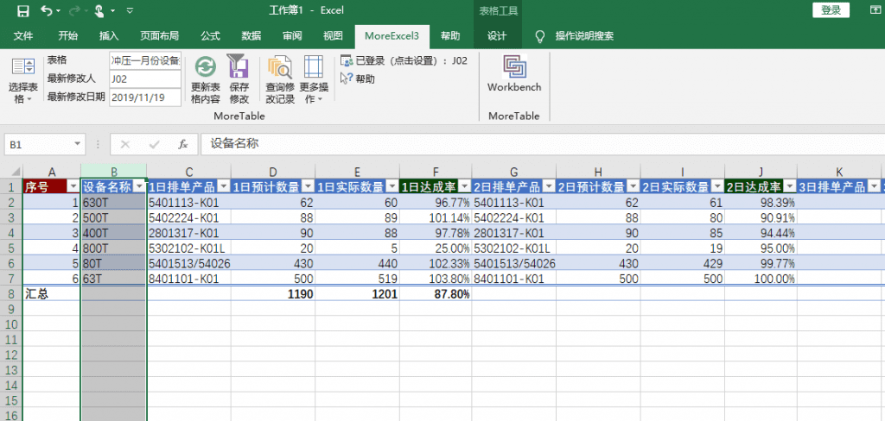The width and height of the screenshot is (885, 421).
Task: Click the 帮助 help icon in ribbon group
Action: [359, 79]
